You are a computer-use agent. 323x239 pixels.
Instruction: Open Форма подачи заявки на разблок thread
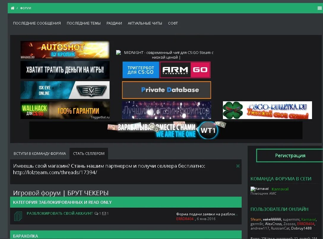pos(207,214)
